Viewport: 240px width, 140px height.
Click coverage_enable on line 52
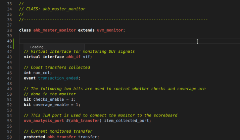click(x=49, y=104)
